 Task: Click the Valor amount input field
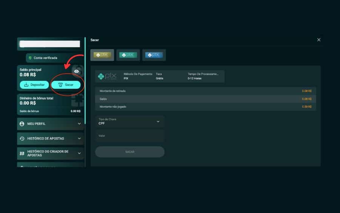(x=130, y=136)
